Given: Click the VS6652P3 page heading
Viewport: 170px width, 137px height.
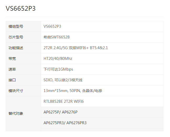Looking at the screenshot, I should pos(21,9).
